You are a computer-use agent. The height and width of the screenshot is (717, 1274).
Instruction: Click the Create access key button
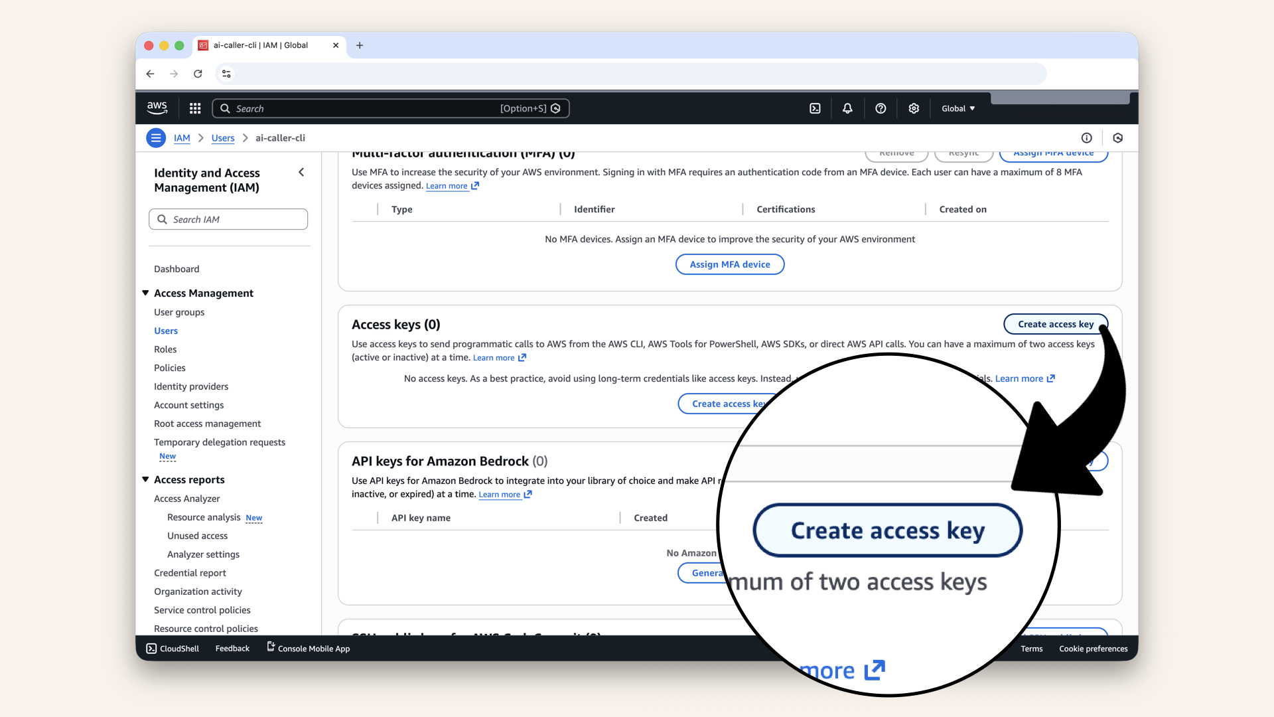click(x=1056, y=324)
